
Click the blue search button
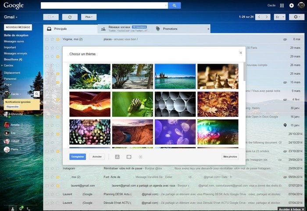174,6
